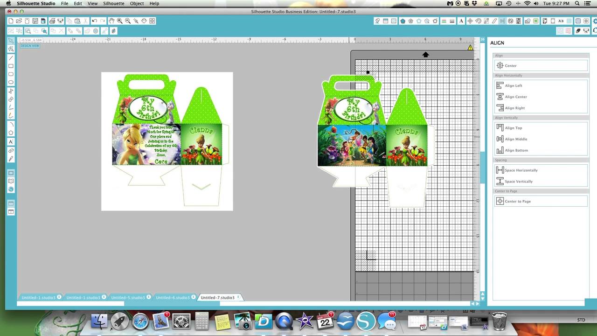Image resolution: width=597 pixels, height=336 pixels.
Task: Click the Wi-Fi status icon
Action: [x=528, y=3]
